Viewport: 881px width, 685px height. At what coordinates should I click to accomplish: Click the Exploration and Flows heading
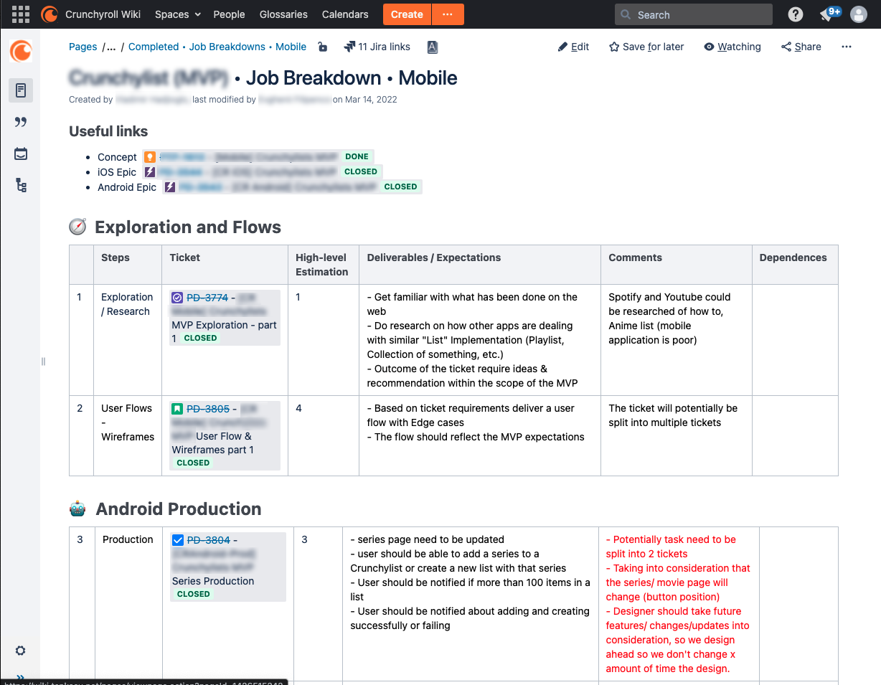pyautogui.click(x=188, y=227)
